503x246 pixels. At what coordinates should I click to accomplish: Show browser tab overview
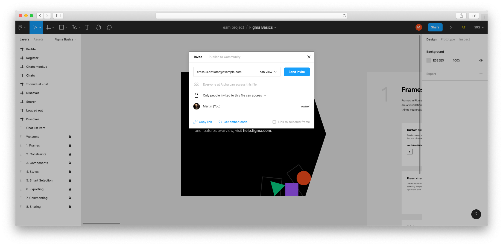tap(474, 16)
